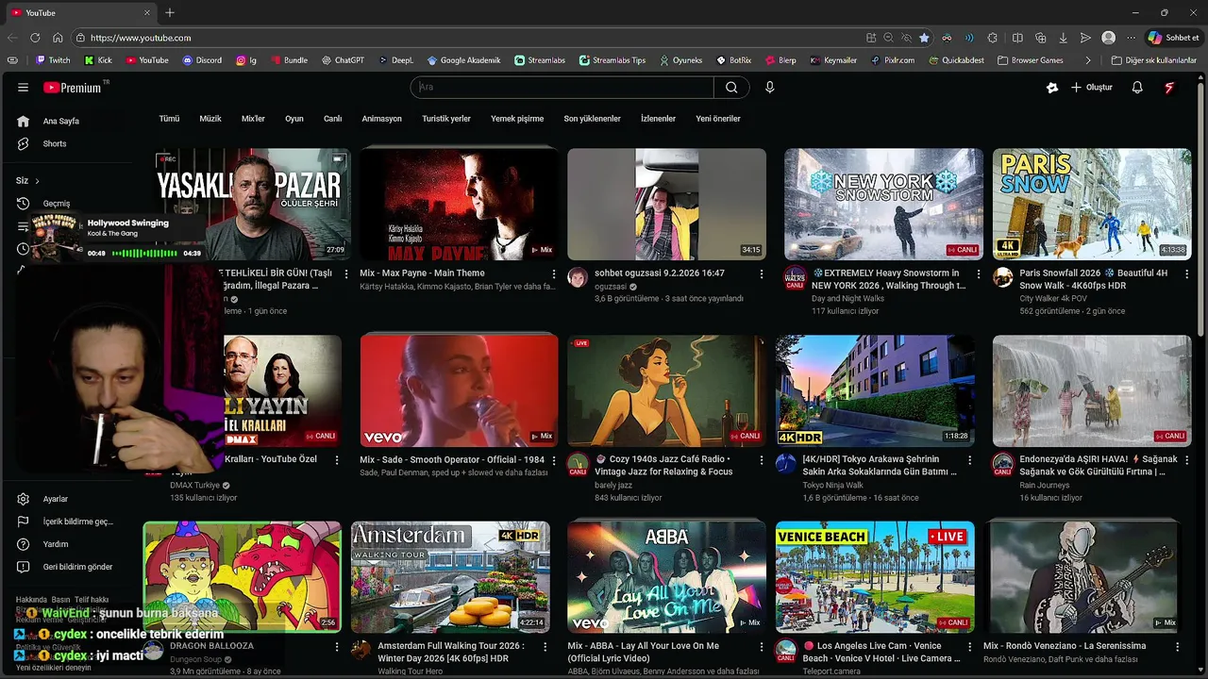Screen dimensions: 1208x679
Task: Open Geçmiş history in sidebar
Action: 57,204
